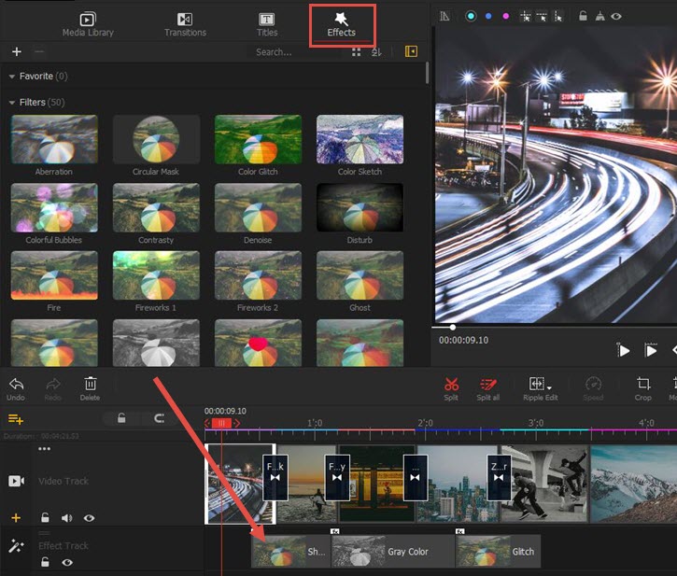Click the Undo arrow

click(x=16, y=384)
